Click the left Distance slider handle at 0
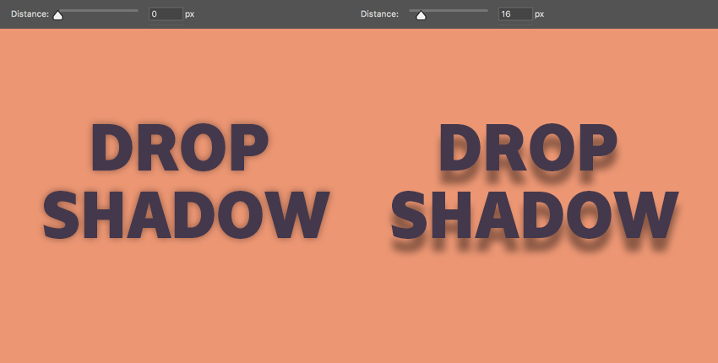 57,15
